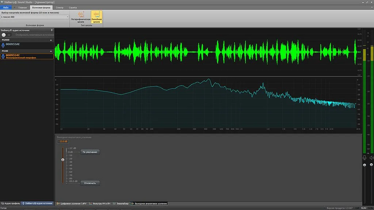Click the product version text in status bar
The image size is (374, 210).
tap(339, 208)
